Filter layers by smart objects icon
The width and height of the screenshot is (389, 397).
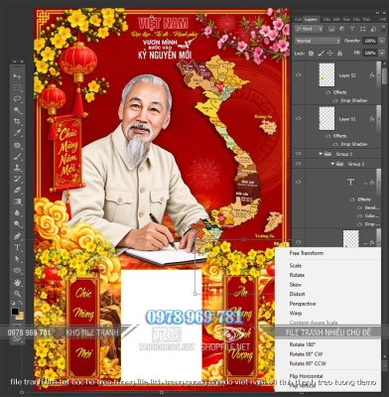pos(373,29)
